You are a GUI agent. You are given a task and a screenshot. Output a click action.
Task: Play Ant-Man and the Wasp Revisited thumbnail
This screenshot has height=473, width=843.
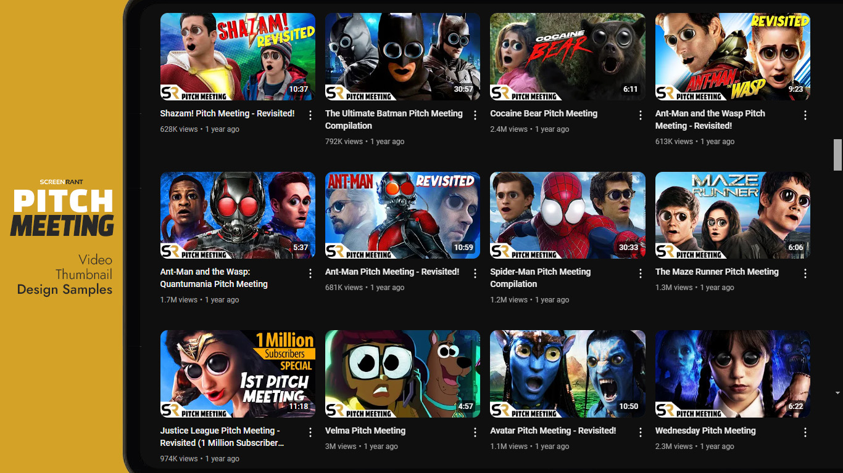pos(733,57)
